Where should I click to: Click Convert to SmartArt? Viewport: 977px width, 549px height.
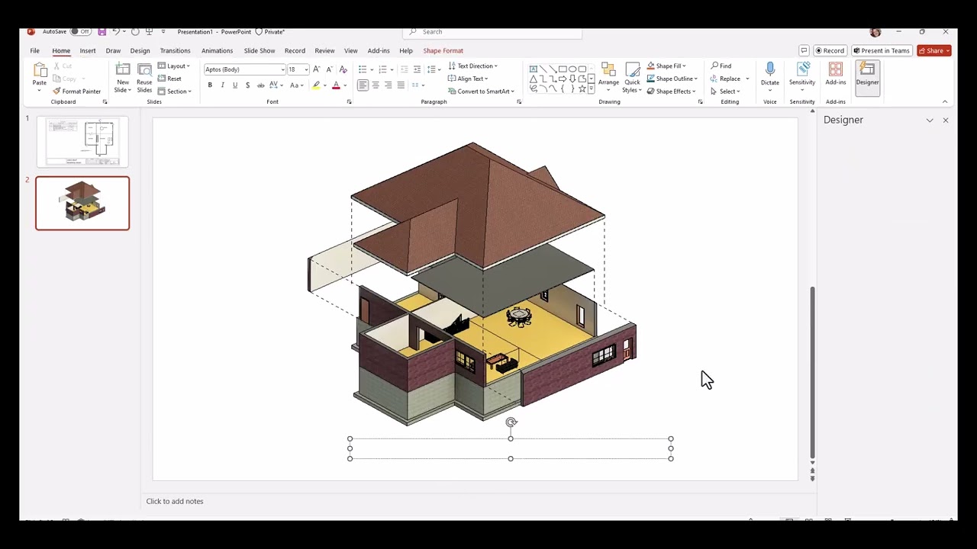point(481,91)
